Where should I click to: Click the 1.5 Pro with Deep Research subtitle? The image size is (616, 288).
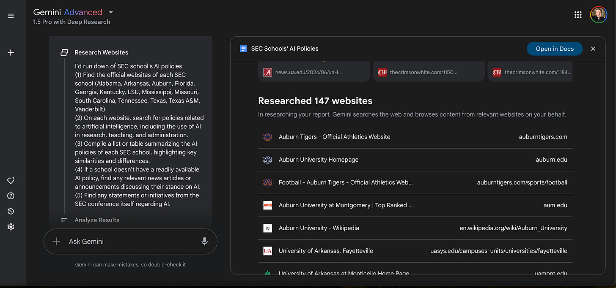coord(71,22)
